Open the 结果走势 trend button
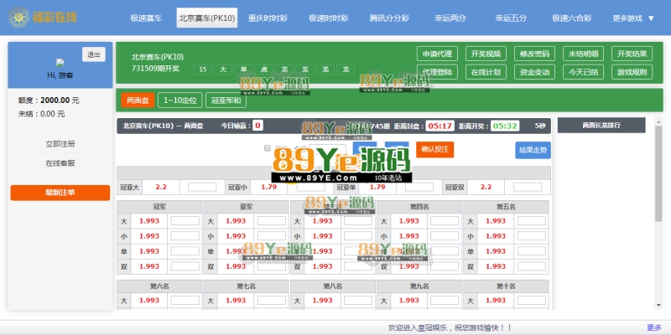 (x=533, y=150)
